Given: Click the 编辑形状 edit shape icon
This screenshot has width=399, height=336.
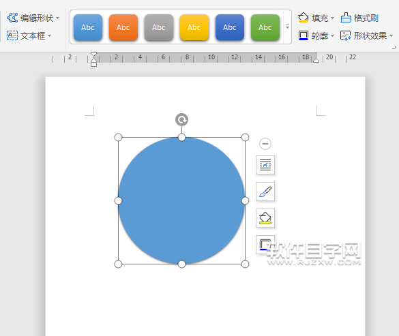Looking at the screenshot, I should point(12,18).
